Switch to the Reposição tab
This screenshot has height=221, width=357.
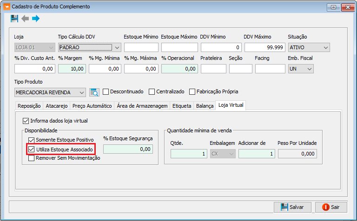[29, 106]
